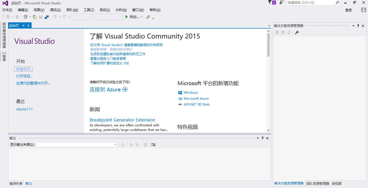Open the notifications flag icon
The height and width of the screenshot is (188, 368).
(x=272, y=2)
